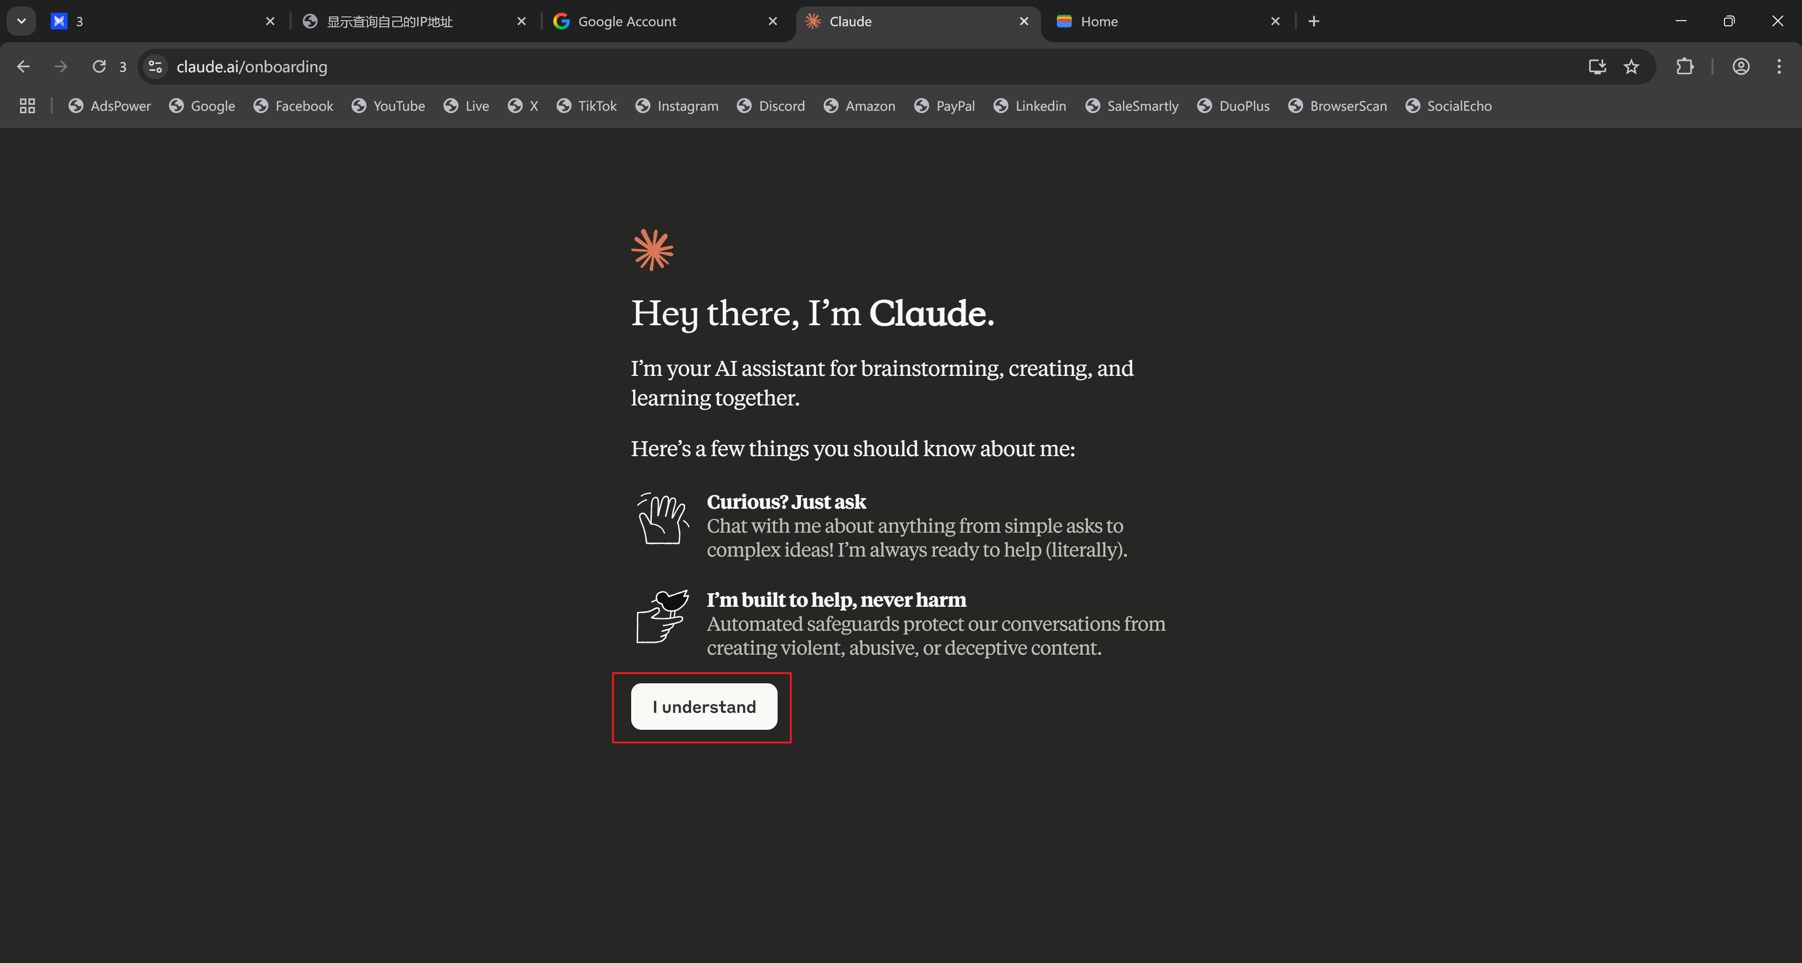
Task: Open the Discord bookmark
Action: tap(771, 106)
